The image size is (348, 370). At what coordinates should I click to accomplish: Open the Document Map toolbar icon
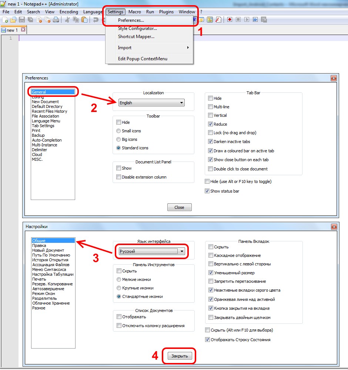(x=210, y=20)
